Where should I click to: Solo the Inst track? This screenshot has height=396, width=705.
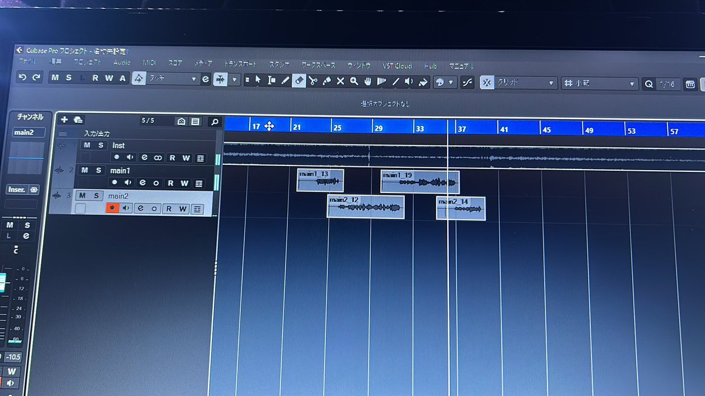(x=100, y=145)
